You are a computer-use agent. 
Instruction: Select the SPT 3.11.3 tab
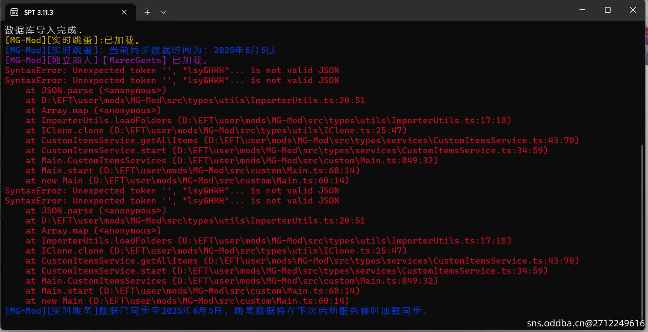[70, 12]
